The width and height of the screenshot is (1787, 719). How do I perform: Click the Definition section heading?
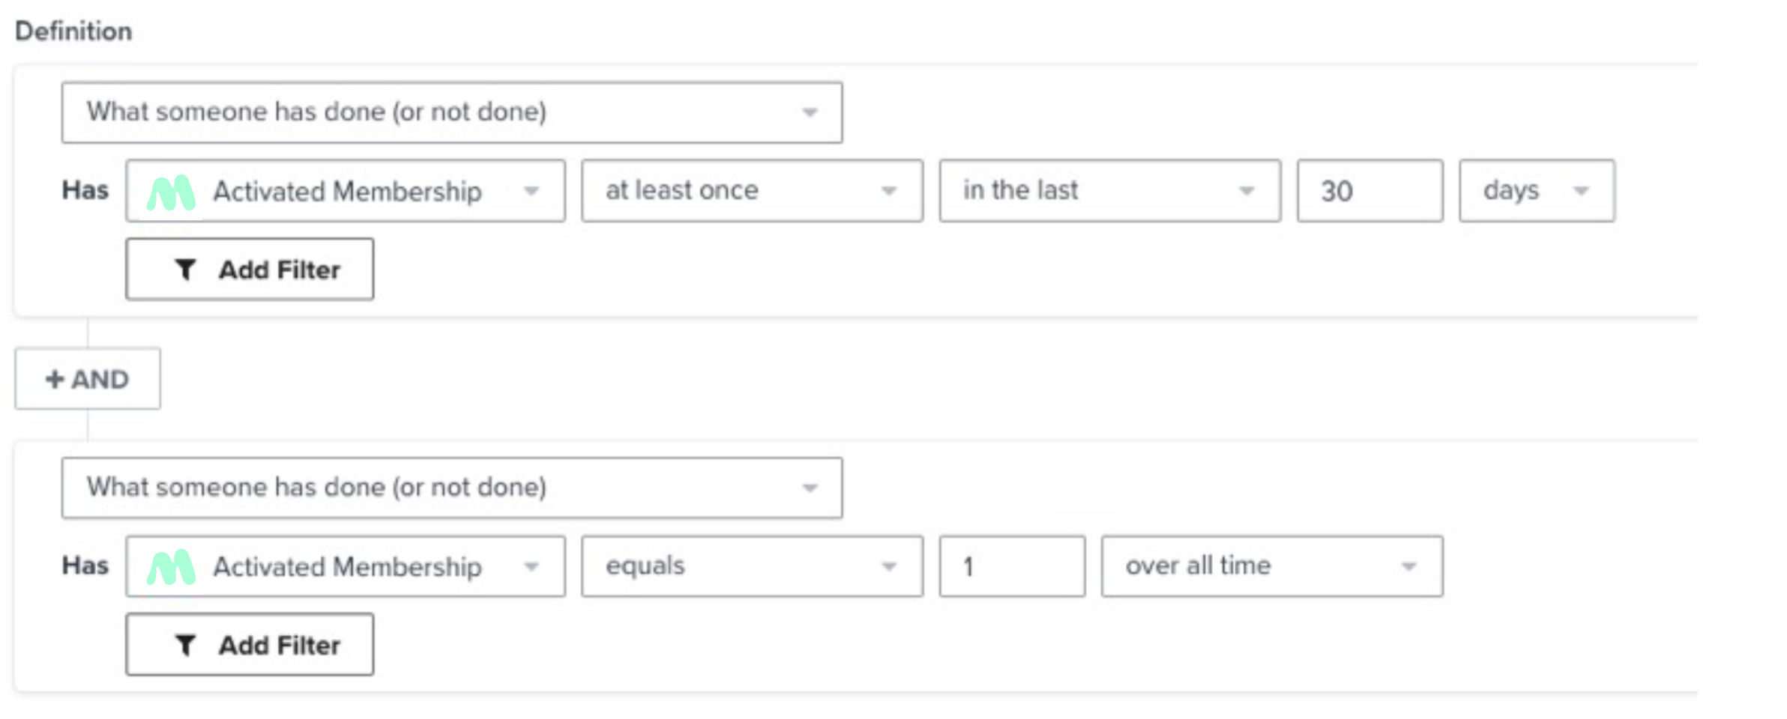click(73, 31)
